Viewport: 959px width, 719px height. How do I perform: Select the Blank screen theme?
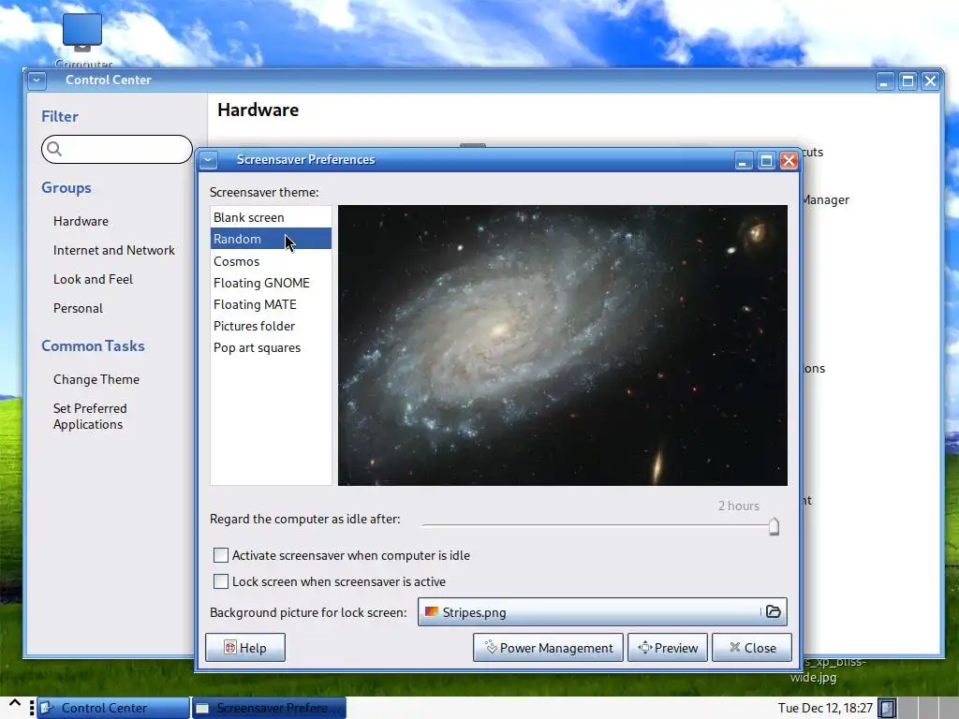click(x=271, y=217)
